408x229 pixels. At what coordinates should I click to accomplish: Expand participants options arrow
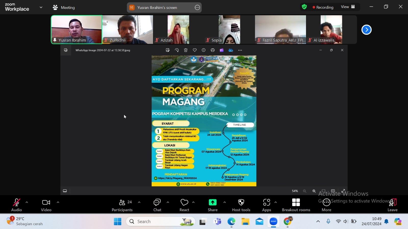click(x=139, y=202)
